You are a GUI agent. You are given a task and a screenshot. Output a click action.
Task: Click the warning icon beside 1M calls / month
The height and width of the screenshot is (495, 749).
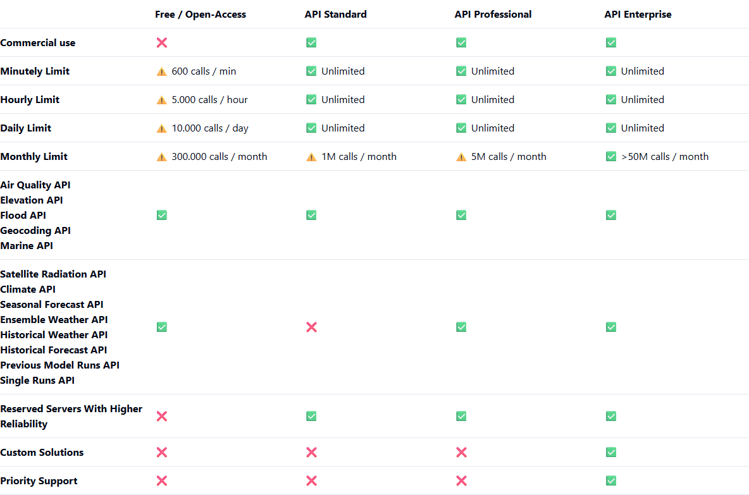coord(311,157)
